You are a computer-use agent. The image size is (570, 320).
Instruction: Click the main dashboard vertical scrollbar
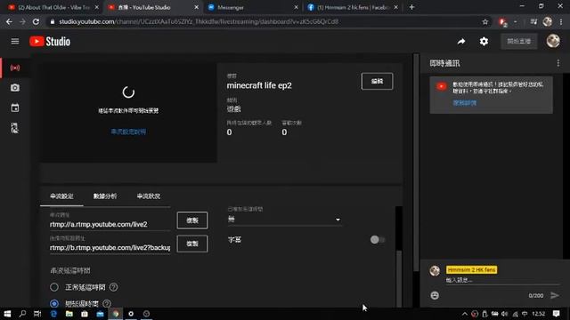(x=416, y=164)
